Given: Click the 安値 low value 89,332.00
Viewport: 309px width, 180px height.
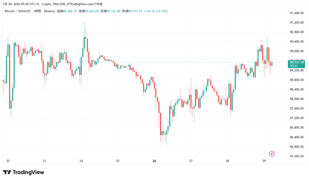Looking at the screenshot, I should pos(114,11).
